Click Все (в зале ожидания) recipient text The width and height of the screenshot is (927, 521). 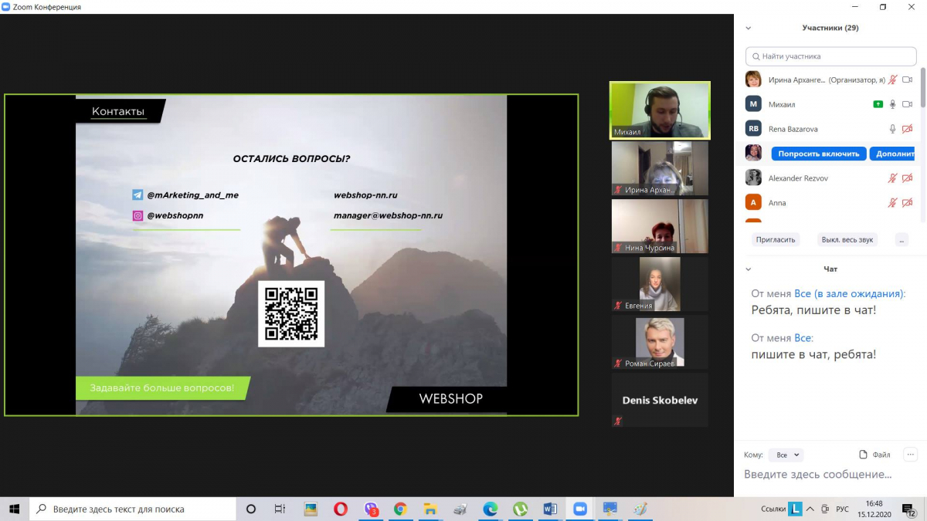pos(849,294)
